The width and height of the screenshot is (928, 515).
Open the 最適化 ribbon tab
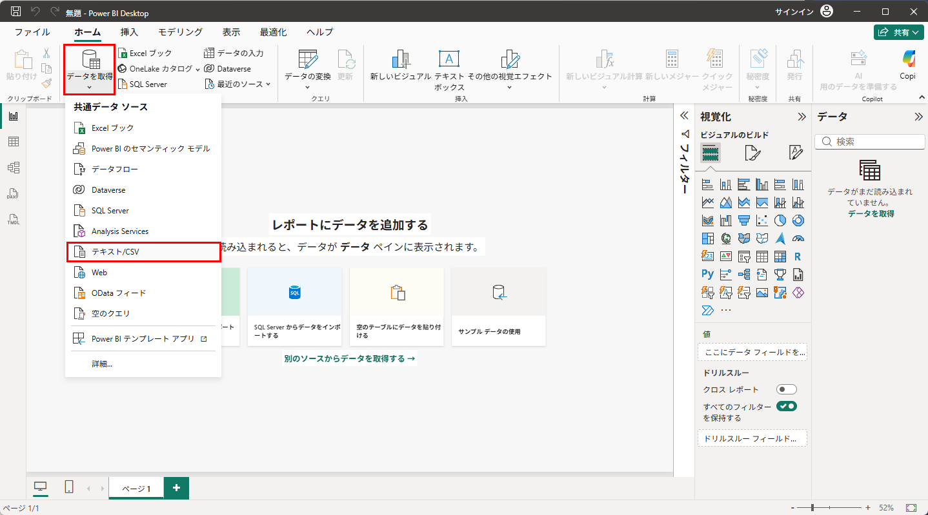coord(274,32)
